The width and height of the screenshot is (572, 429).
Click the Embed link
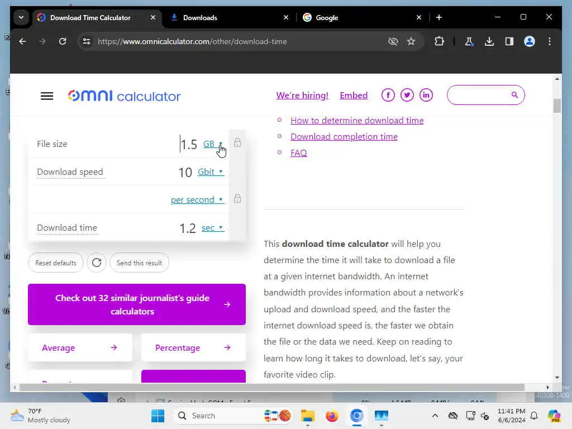pos(354,95)
